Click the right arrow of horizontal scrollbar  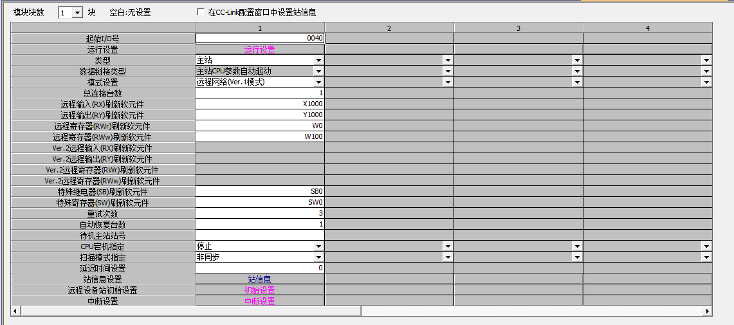pyautogui.click(x=708, y=311)
